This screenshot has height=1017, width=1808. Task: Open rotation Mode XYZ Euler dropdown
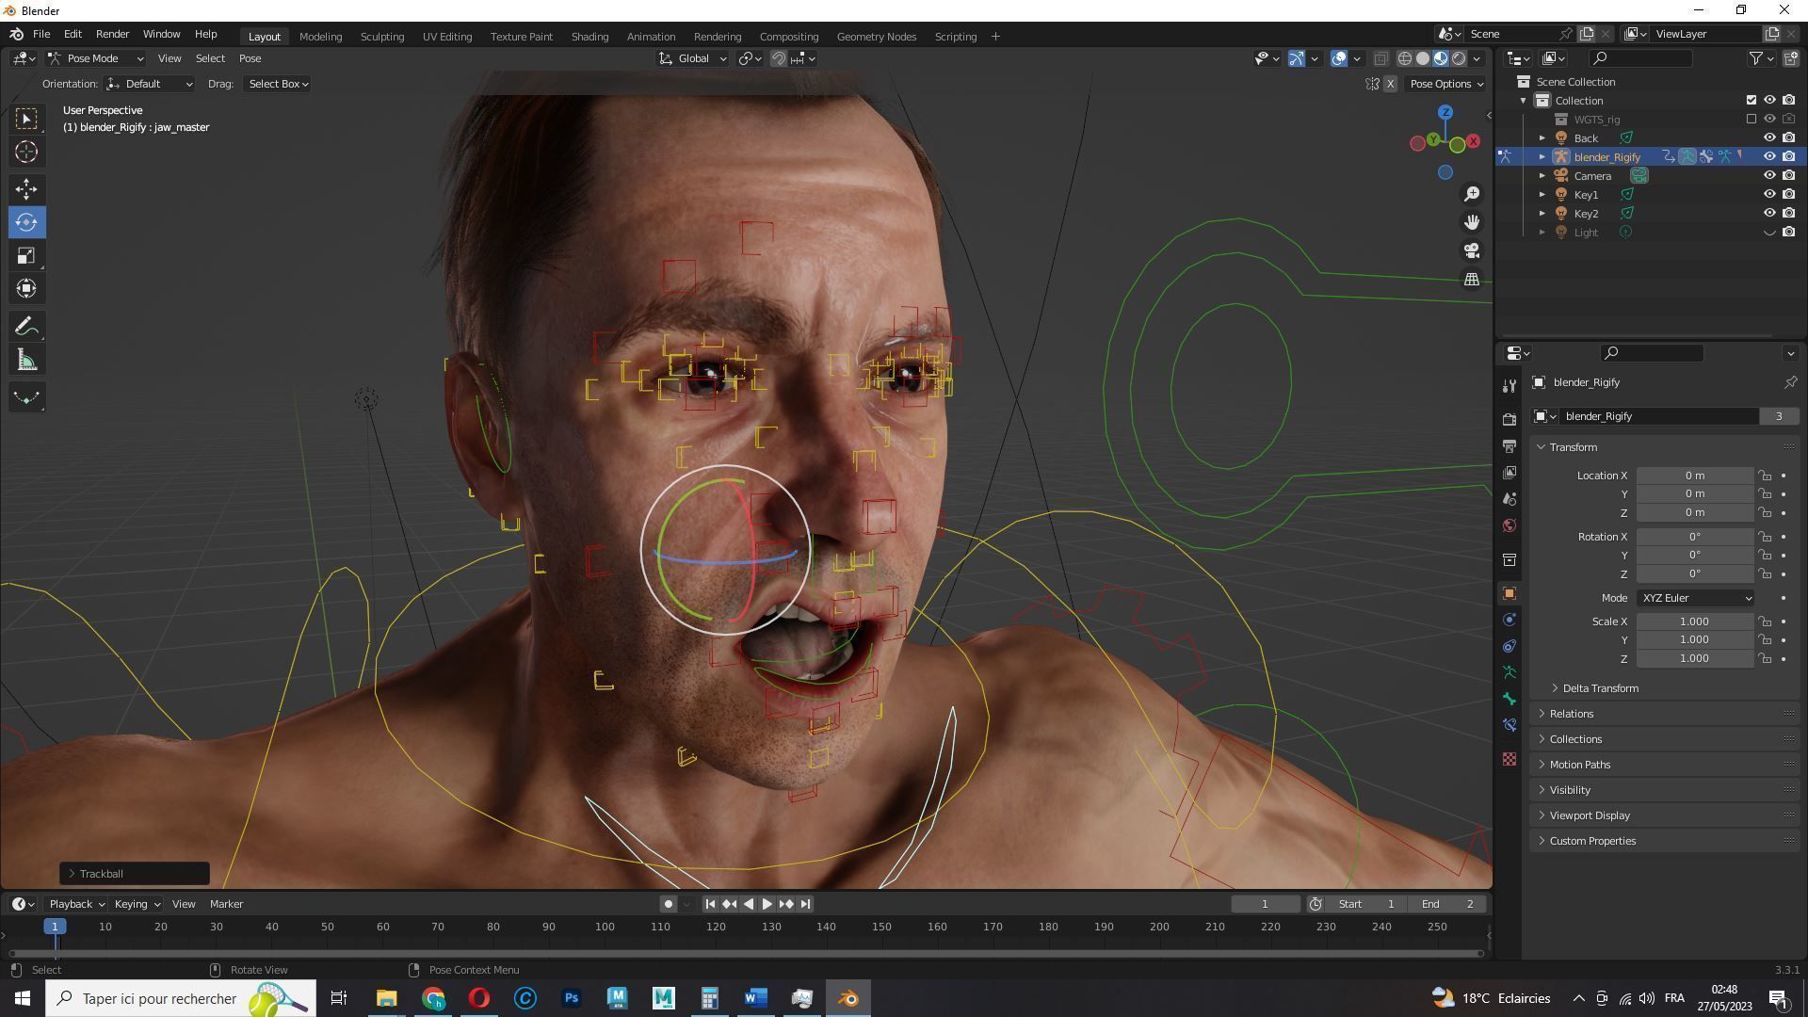[1696, 598]
